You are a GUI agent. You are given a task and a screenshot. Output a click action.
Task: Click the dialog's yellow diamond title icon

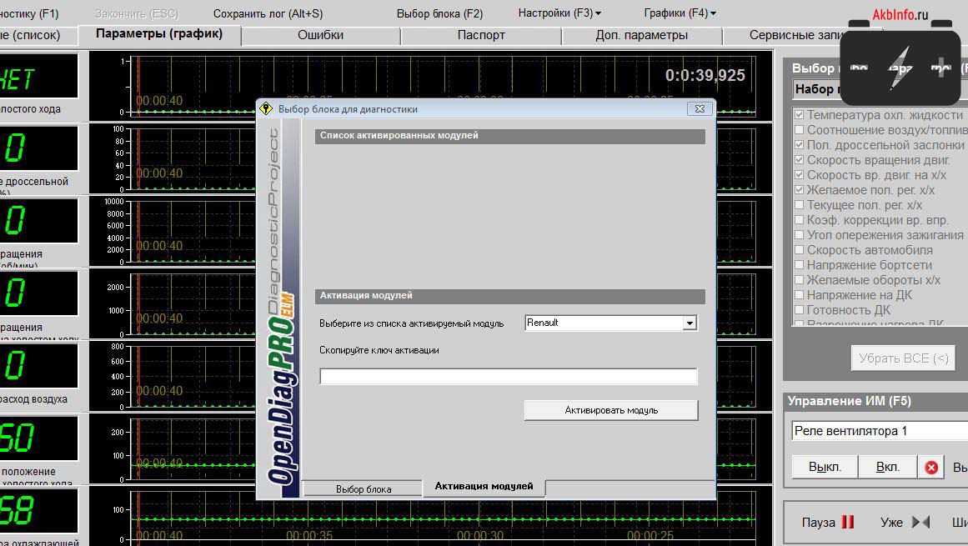click(266, 108)
